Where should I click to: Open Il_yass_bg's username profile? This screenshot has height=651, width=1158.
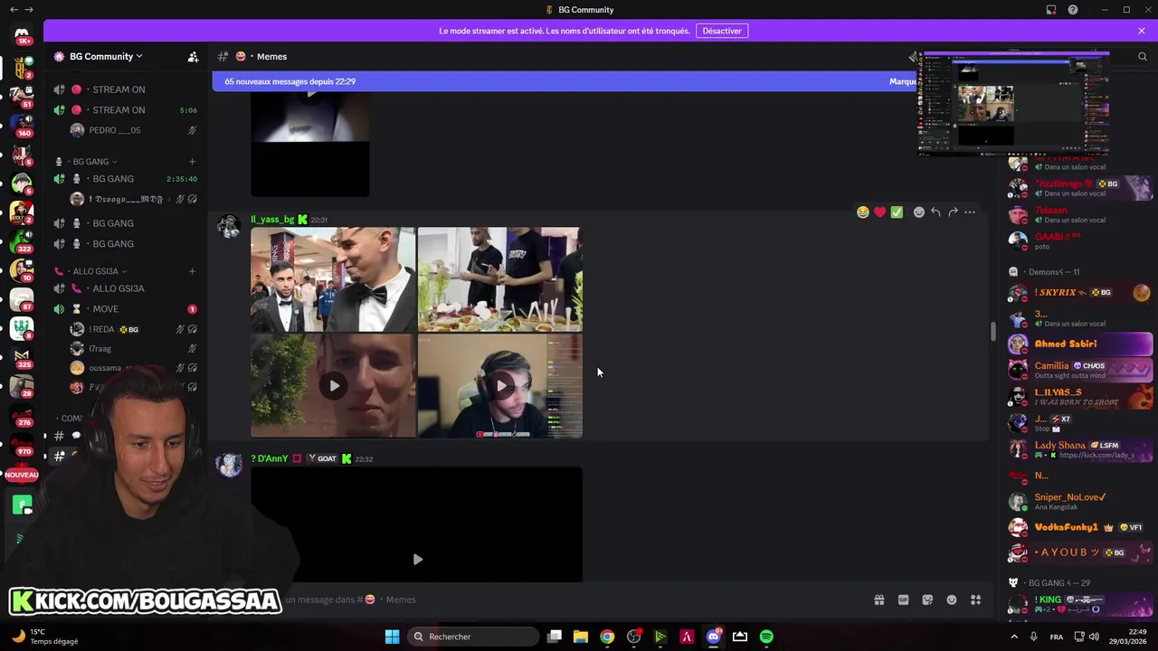coord(272,220)
